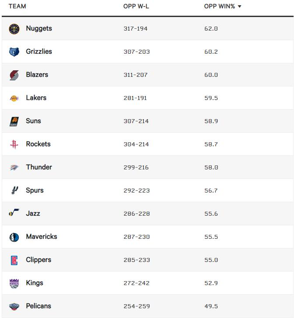Click the Grizzlies bear logo
This screenshot has height=320, width=294.
coord(14,52)
